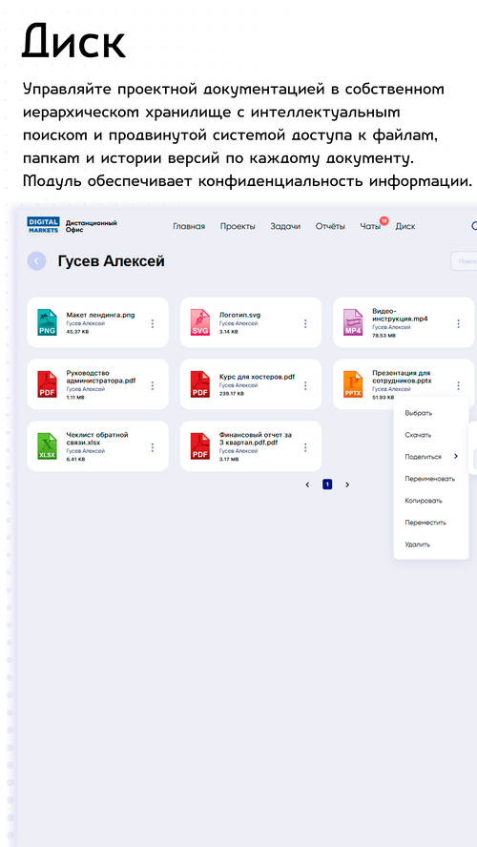Click the file name Руководство администратора.pdf

[101, 377]
